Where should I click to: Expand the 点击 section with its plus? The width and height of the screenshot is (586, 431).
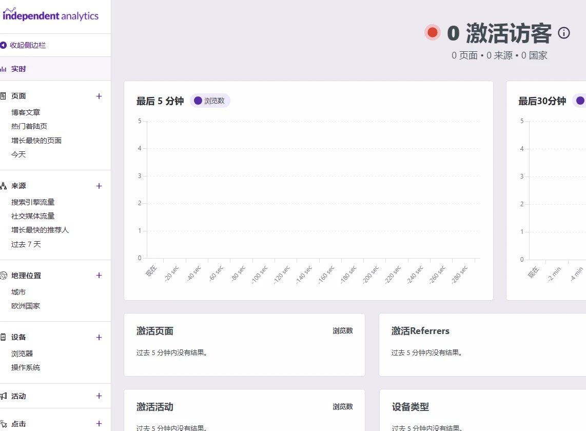pos(99,423)
